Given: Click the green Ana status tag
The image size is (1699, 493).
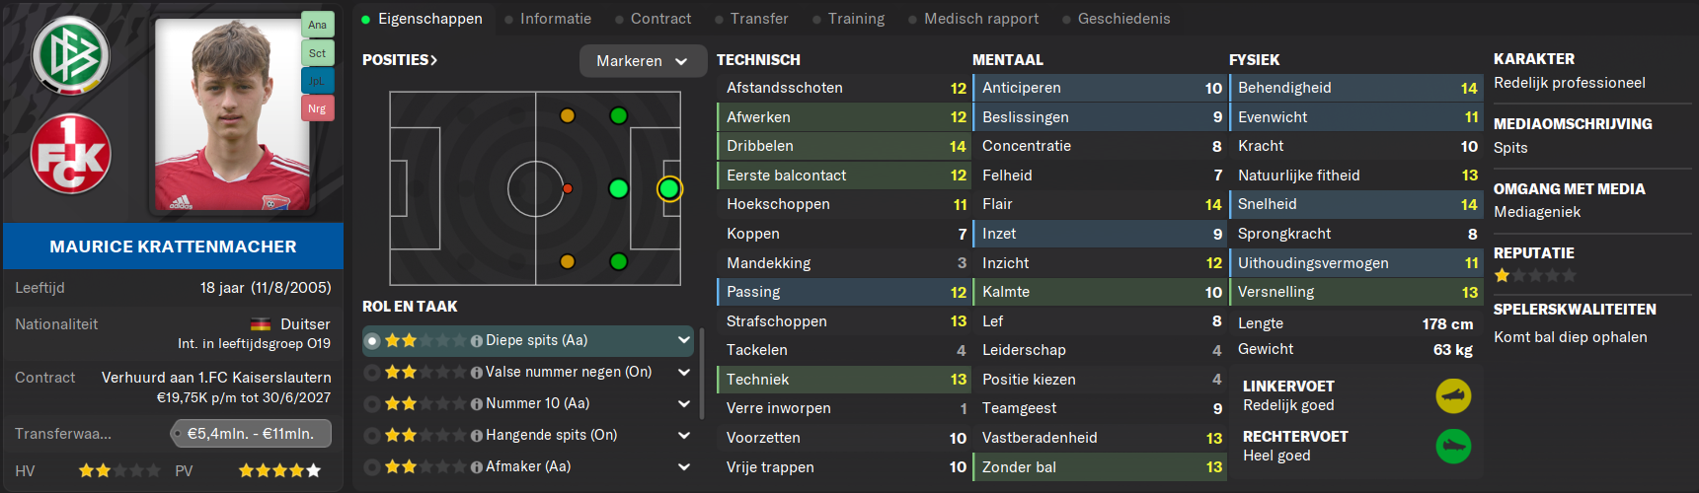Looking at the screenshot, I should pyautogui.click(x=317, y=25).
